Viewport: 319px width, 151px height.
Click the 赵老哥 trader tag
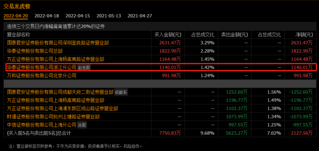coord(84,67)
